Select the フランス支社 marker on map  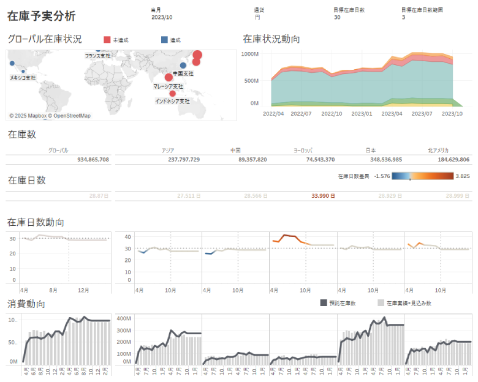click(98, 50)
